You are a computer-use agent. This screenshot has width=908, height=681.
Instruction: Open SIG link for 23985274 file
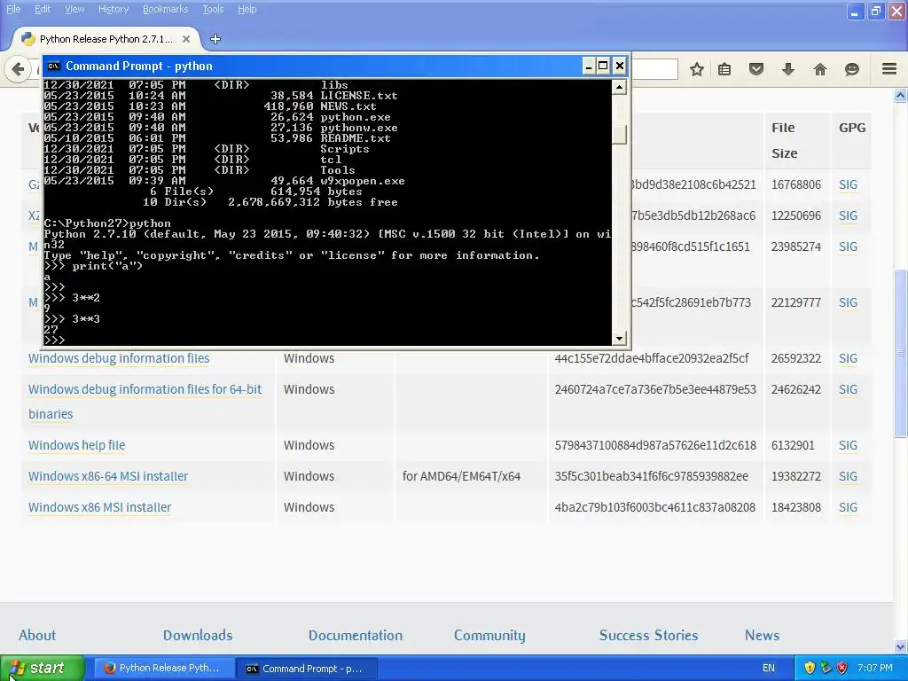(848, 247)
